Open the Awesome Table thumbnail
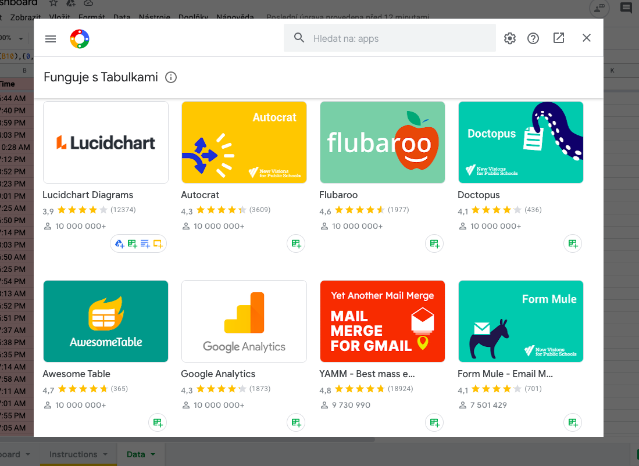The width and height of the screenshot is (639, 466). 106,321
